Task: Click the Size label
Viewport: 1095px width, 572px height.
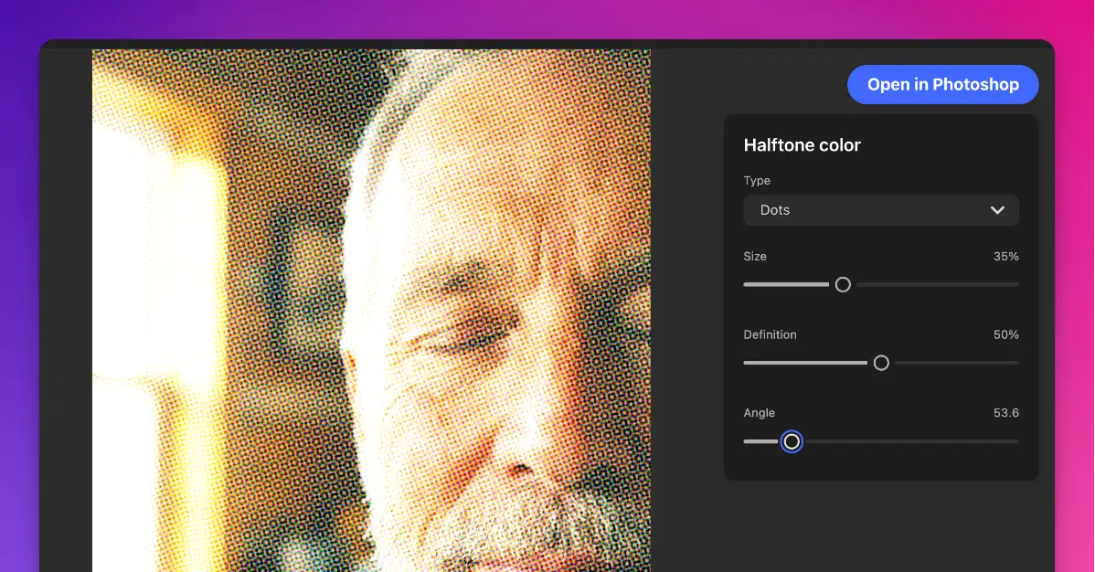Action: 754,257
